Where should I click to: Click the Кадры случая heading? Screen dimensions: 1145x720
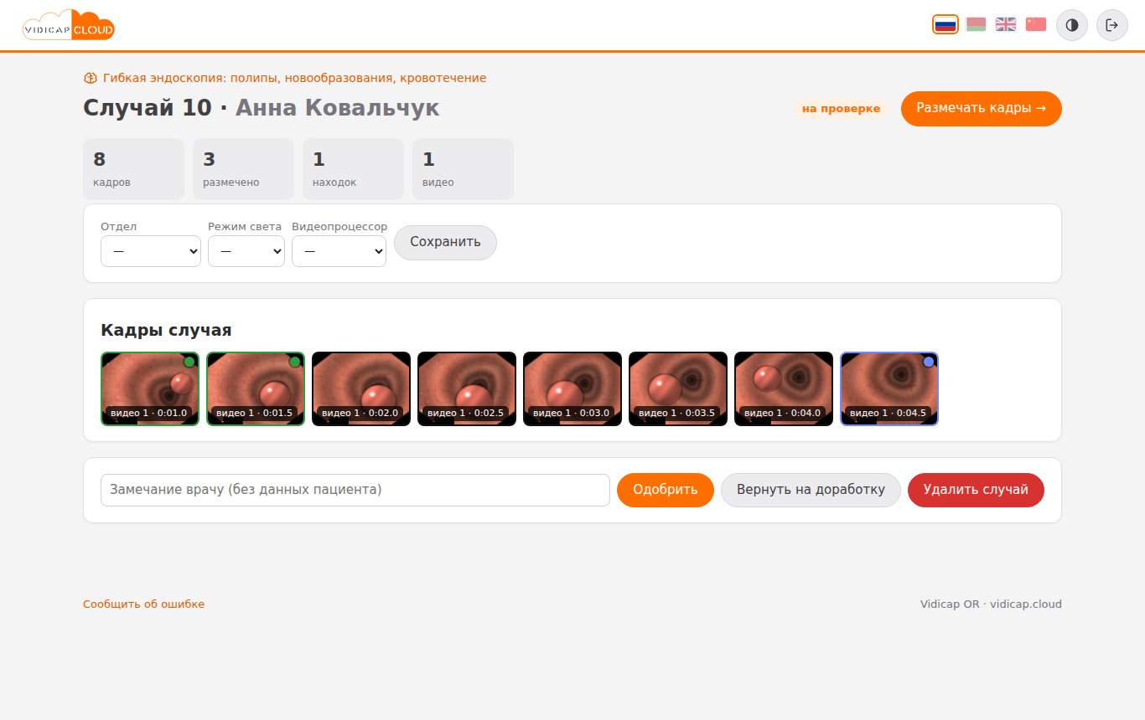tap(166, 330)
